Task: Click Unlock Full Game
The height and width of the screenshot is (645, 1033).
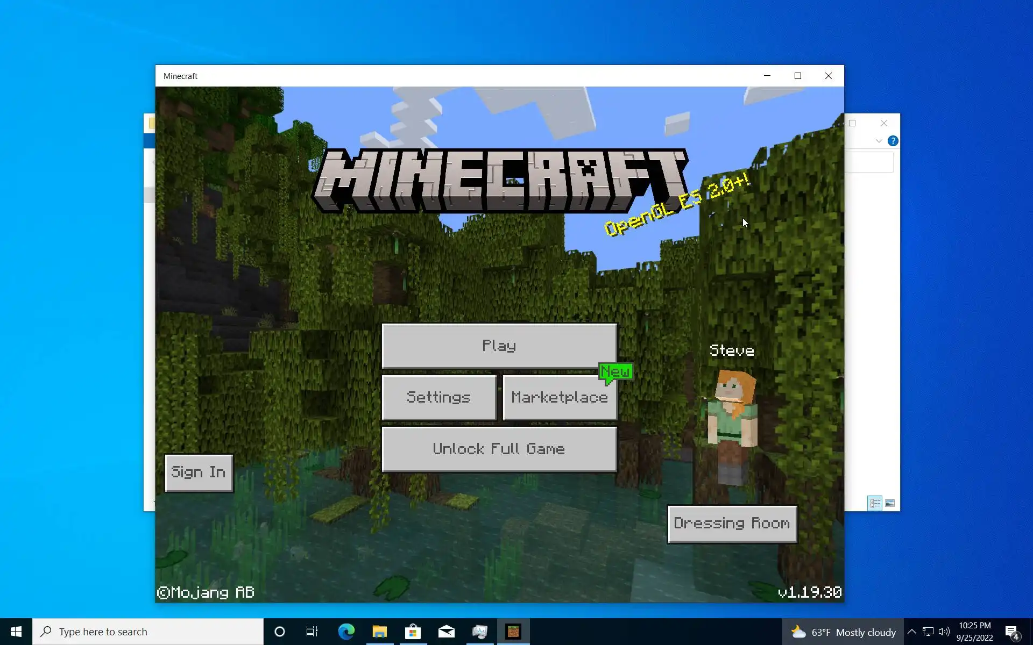Action: coord(499,449)
